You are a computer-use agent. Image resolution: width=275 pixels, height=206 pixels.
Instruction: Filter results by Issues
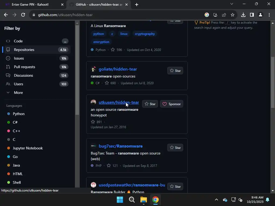click(x=37, y=58)
